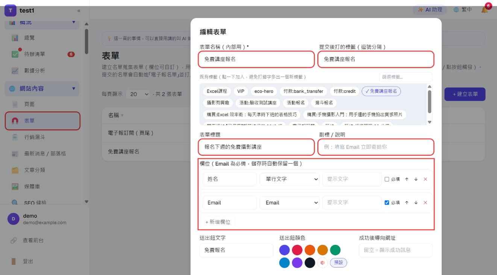The width and height of the screenshot is (497, 275).
Task: Open the SEO 健檢 menu item
Action: click(35, 203)
